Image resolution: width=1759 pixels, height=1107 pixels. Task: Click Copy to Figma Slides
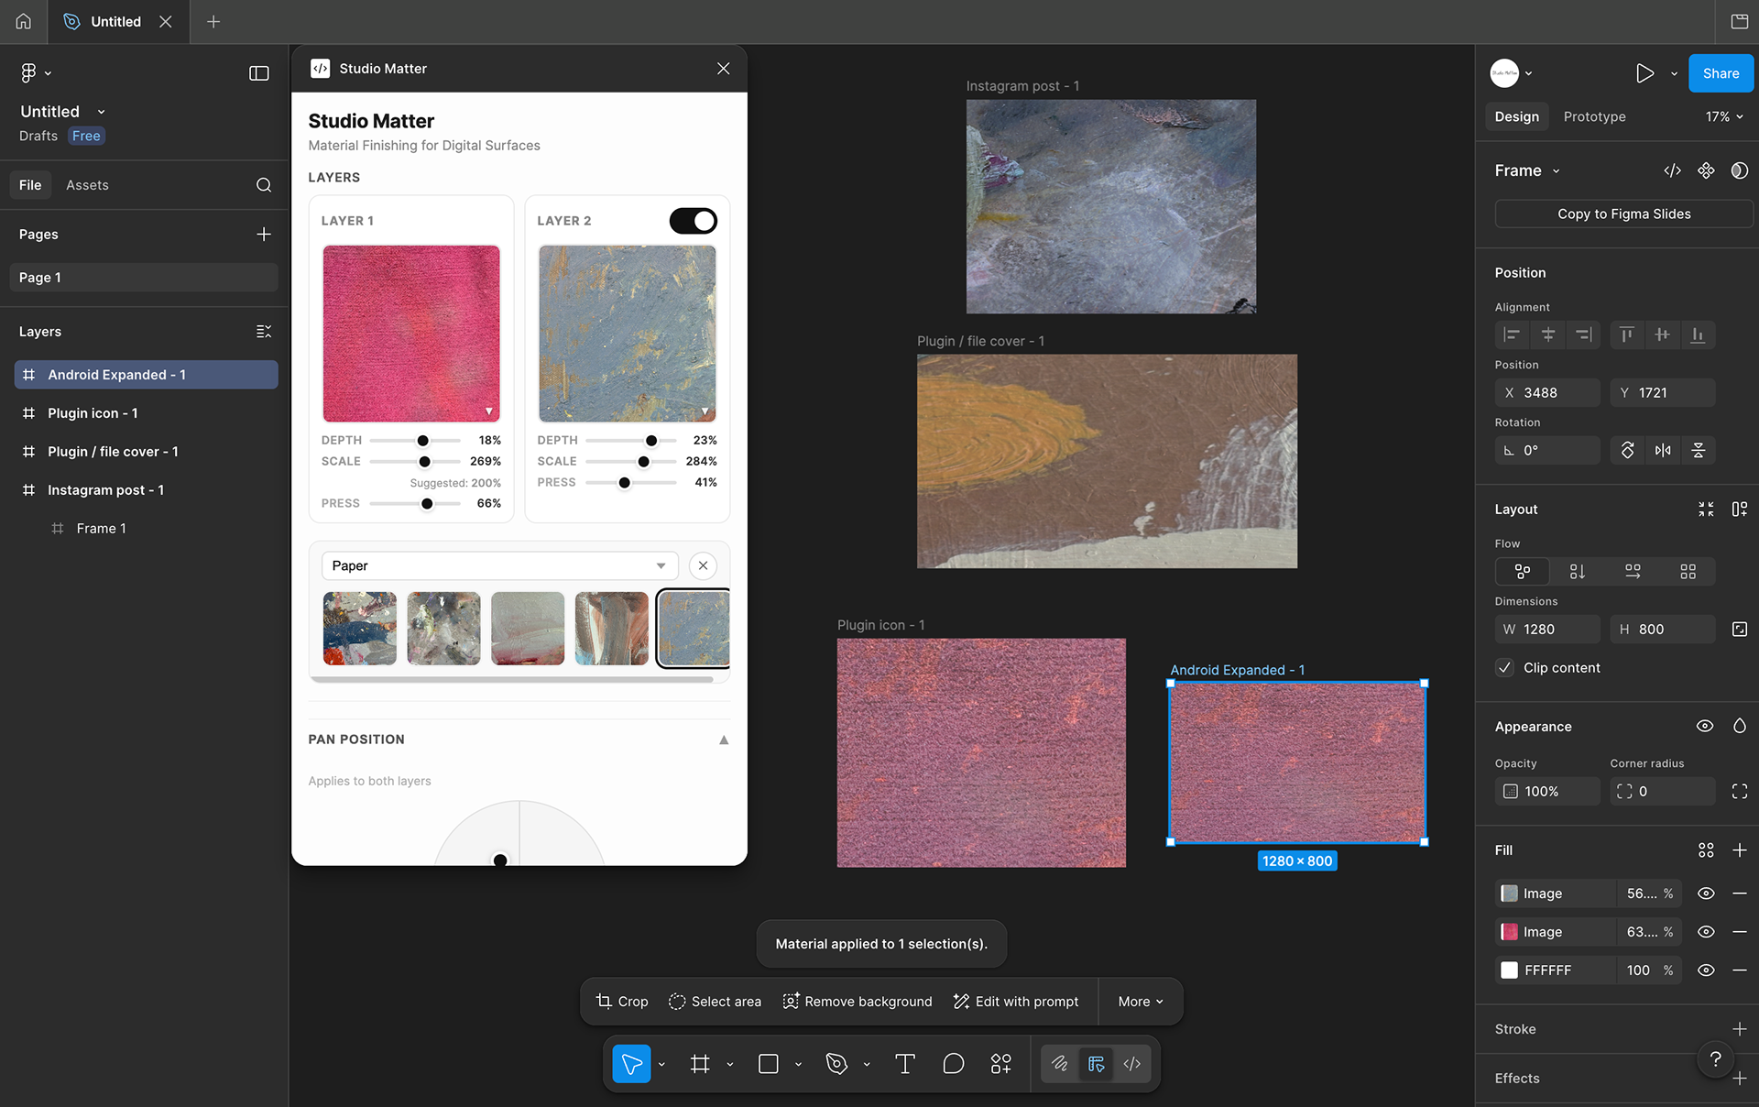coord(1623,214)
